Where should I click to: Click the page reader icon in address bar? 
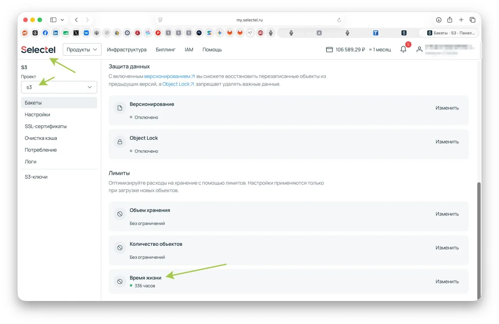click(160, 20)
